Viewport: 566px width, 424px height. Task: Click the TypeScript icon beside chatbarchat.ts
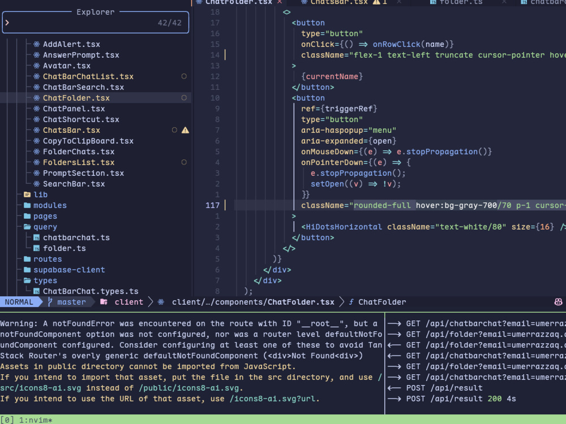point(36,238)
